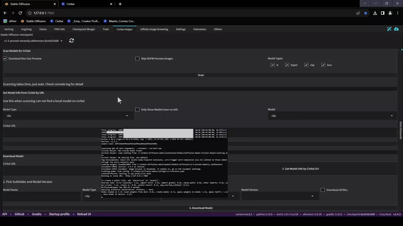Screen dimensions: 403x226
Task: Click the share page icon in address bar
Action: pyautogui.click(x=358, y=13)
